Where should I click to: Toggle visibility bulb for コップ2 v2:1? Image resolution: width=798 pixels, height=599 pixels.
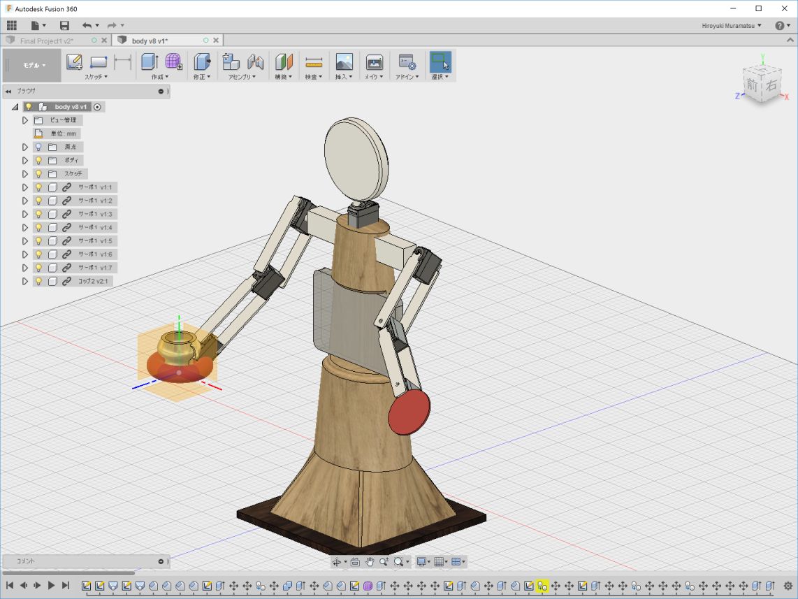(x=38, y=281)
